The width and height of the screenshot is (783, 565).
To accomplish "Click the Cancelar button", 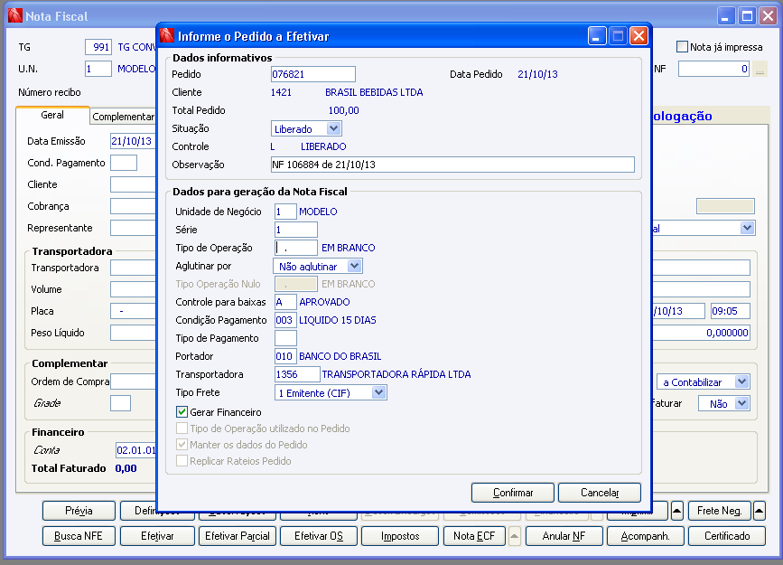I will [x=600, y=493].
